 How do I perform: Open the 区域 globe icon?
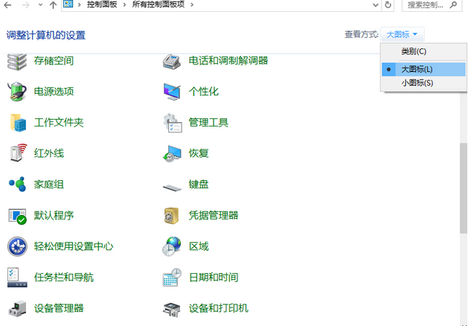point(172,246)
